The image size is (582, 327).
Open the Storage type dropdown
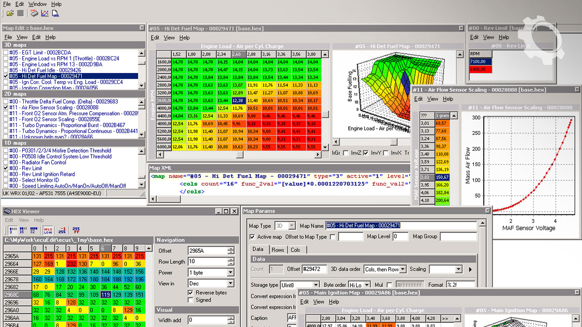pos(316,285)
